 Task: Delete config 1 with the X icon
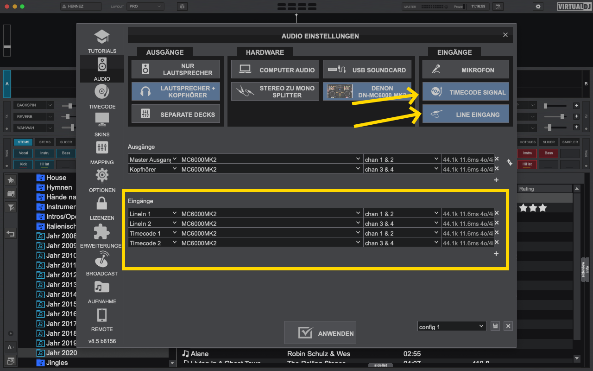508,326
